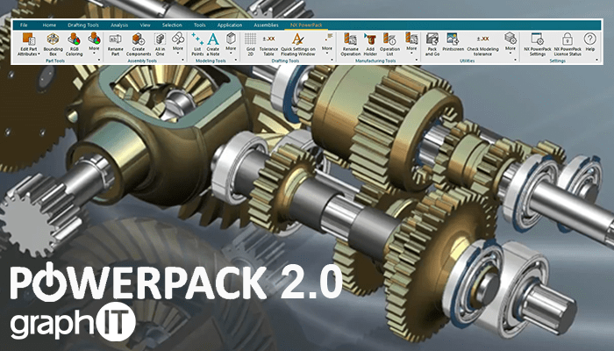Select the Selection tab
The width and height of the screenshot is (614, 351).
point(172,25)
